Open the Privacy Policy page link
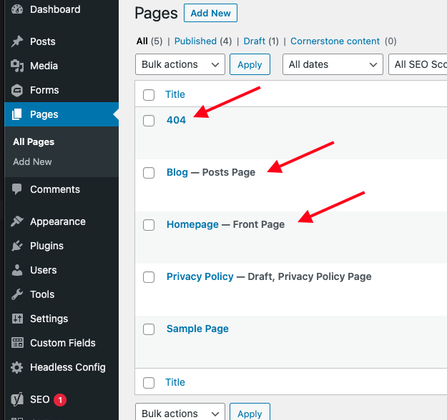 pos(200,276)
